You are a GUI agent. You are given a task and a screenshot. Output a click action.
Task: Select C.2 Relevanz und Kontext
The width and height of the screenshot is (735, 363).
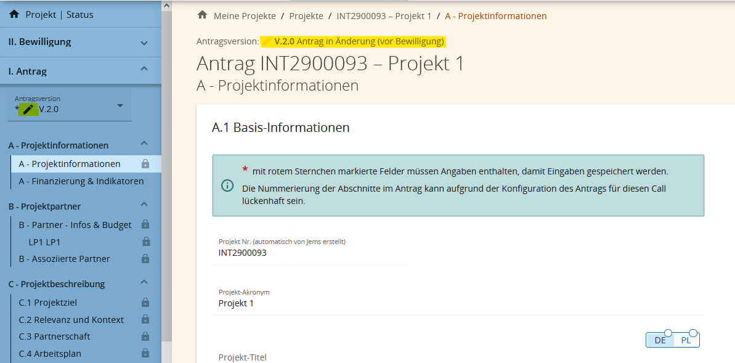coord(71,320)
